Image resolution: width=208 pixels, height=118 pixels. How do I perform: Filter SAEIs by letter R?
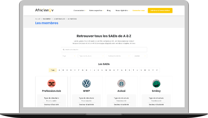coord(126,70)
